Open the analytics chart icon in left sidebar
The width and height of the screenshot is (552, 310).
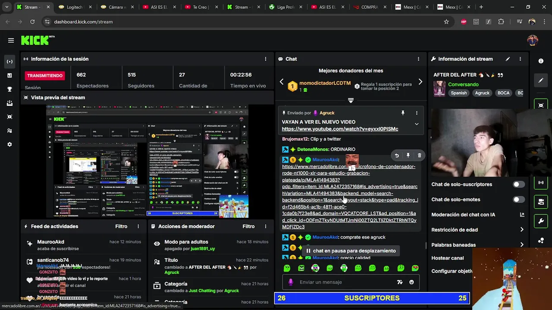(x=9, y=75)
